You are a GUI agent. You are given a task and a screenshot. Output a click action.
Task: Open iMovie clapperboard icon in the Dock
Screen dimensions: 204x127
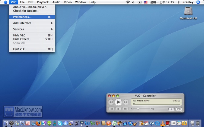tap(125, 123)
